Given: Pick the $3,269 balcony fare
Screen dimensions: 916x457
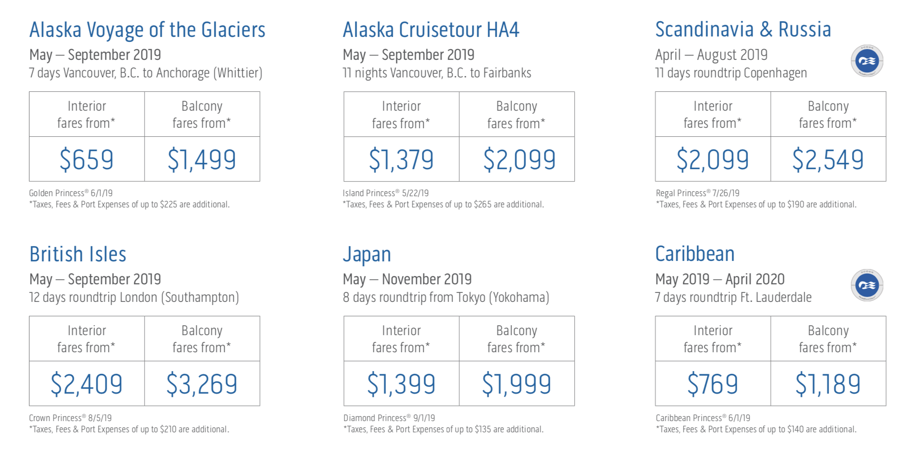Looking at the screenshot, I should tap(202, 384).
